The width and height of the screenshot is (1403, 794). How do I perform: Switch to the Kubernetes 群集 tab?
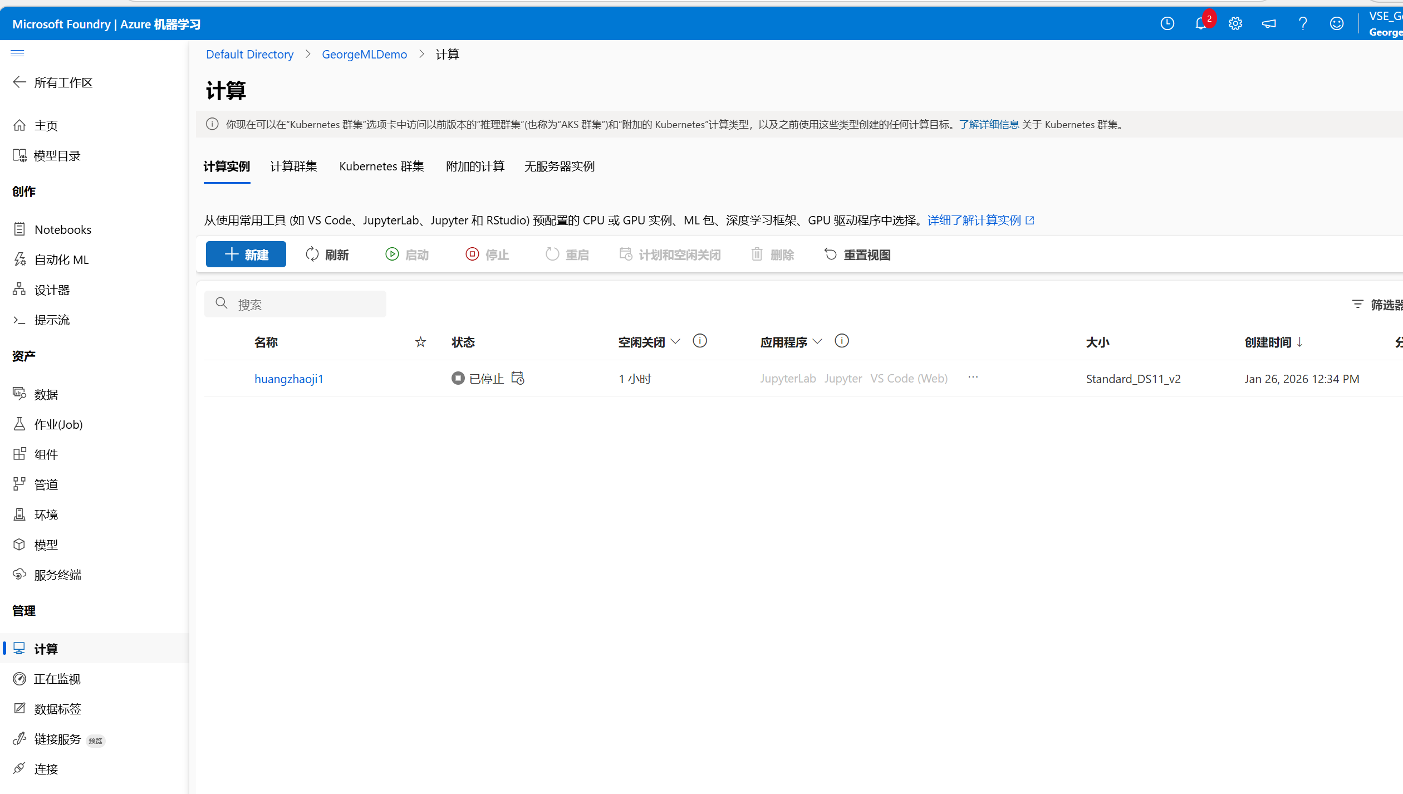381,166
